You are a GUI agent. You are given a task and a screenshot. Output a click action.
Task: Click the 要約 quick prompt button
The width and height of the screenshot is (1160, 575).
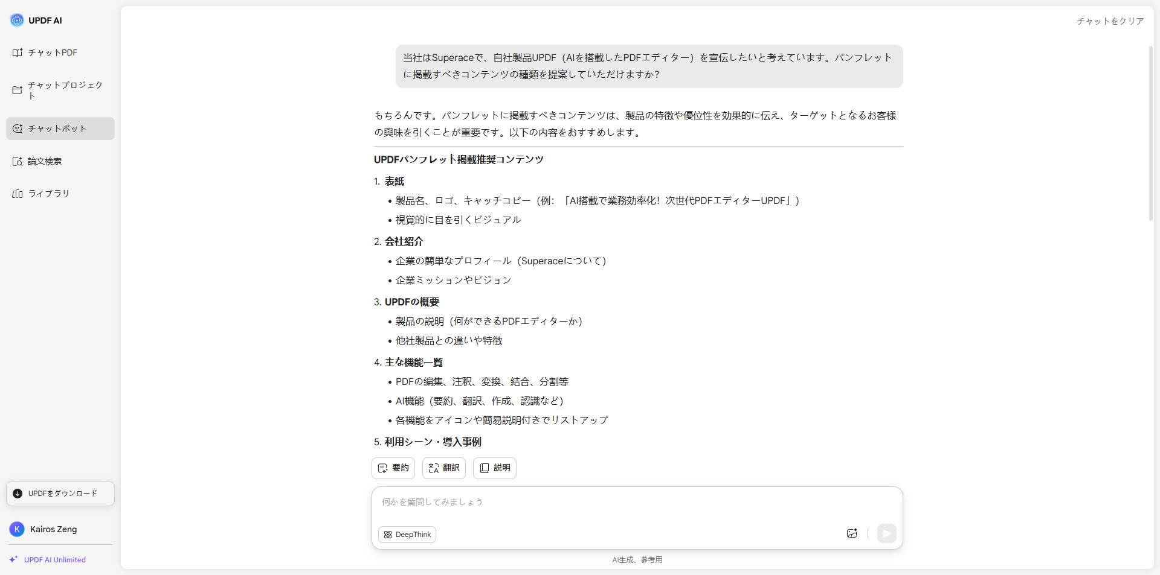click(x=393, y=468)
